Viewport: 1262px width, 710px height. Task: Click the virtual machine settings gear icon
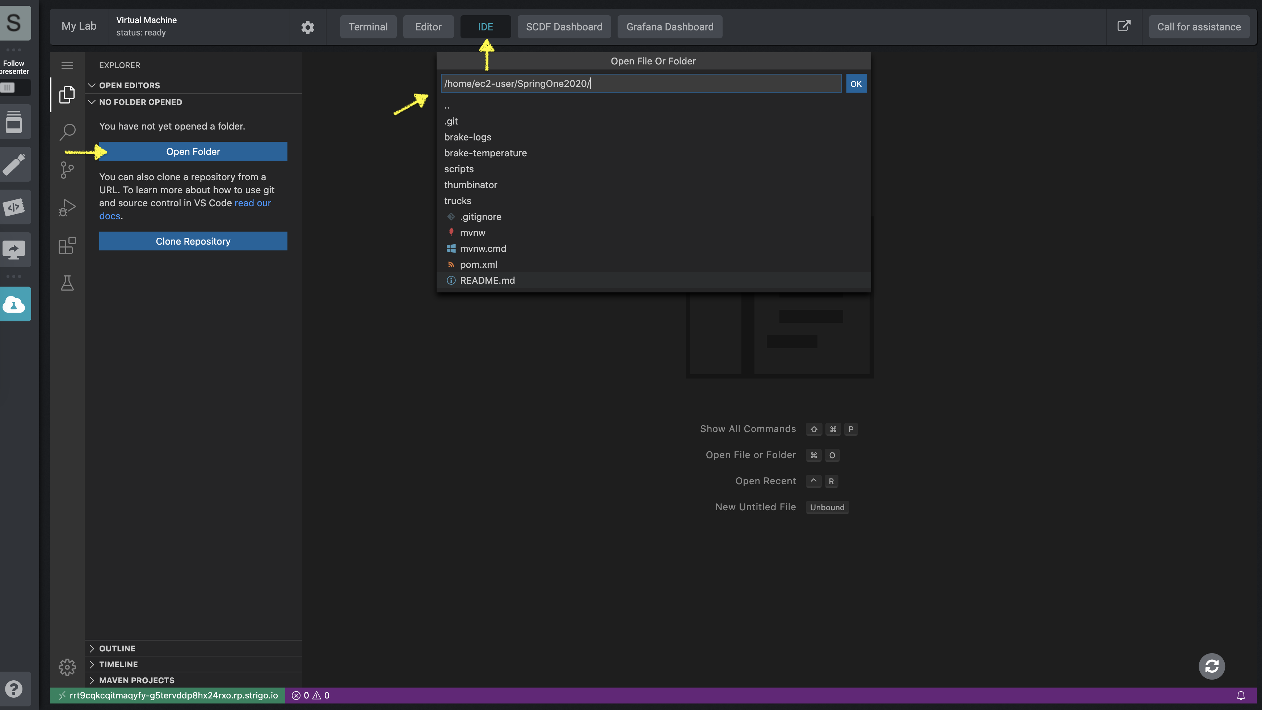point(307,27)
